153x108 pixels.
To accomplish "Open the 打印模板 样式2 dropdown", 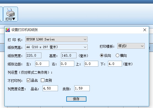I will pyautogui.click(x=131, y=46).
